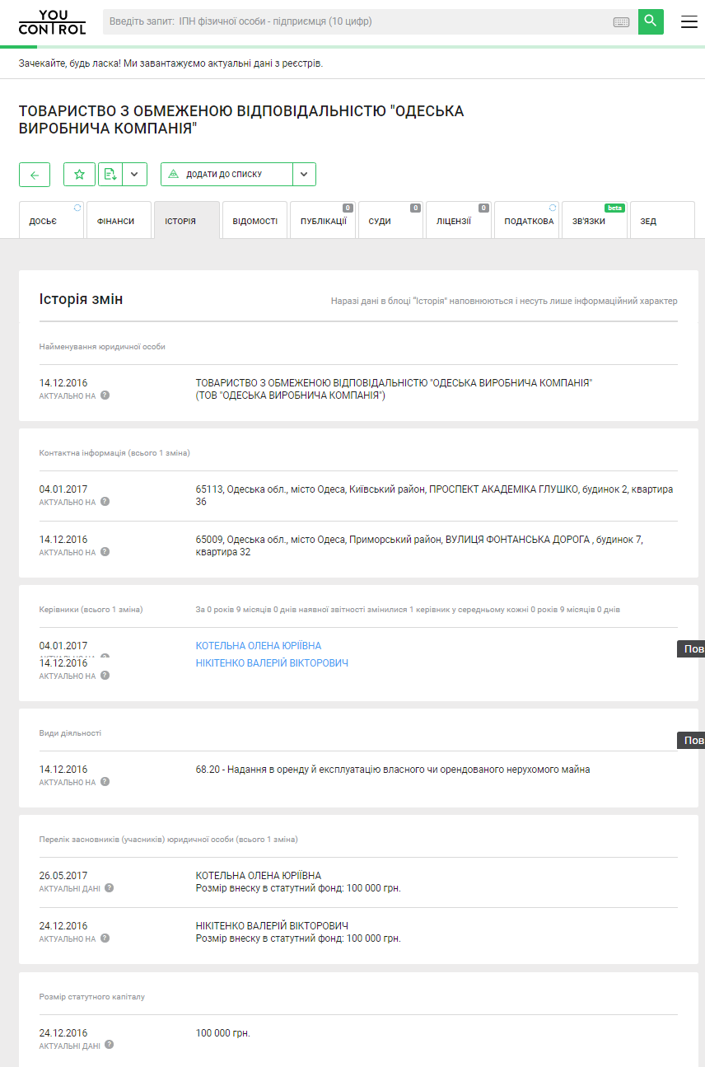Expand the export options dropdown arrow

coord(134,175)
